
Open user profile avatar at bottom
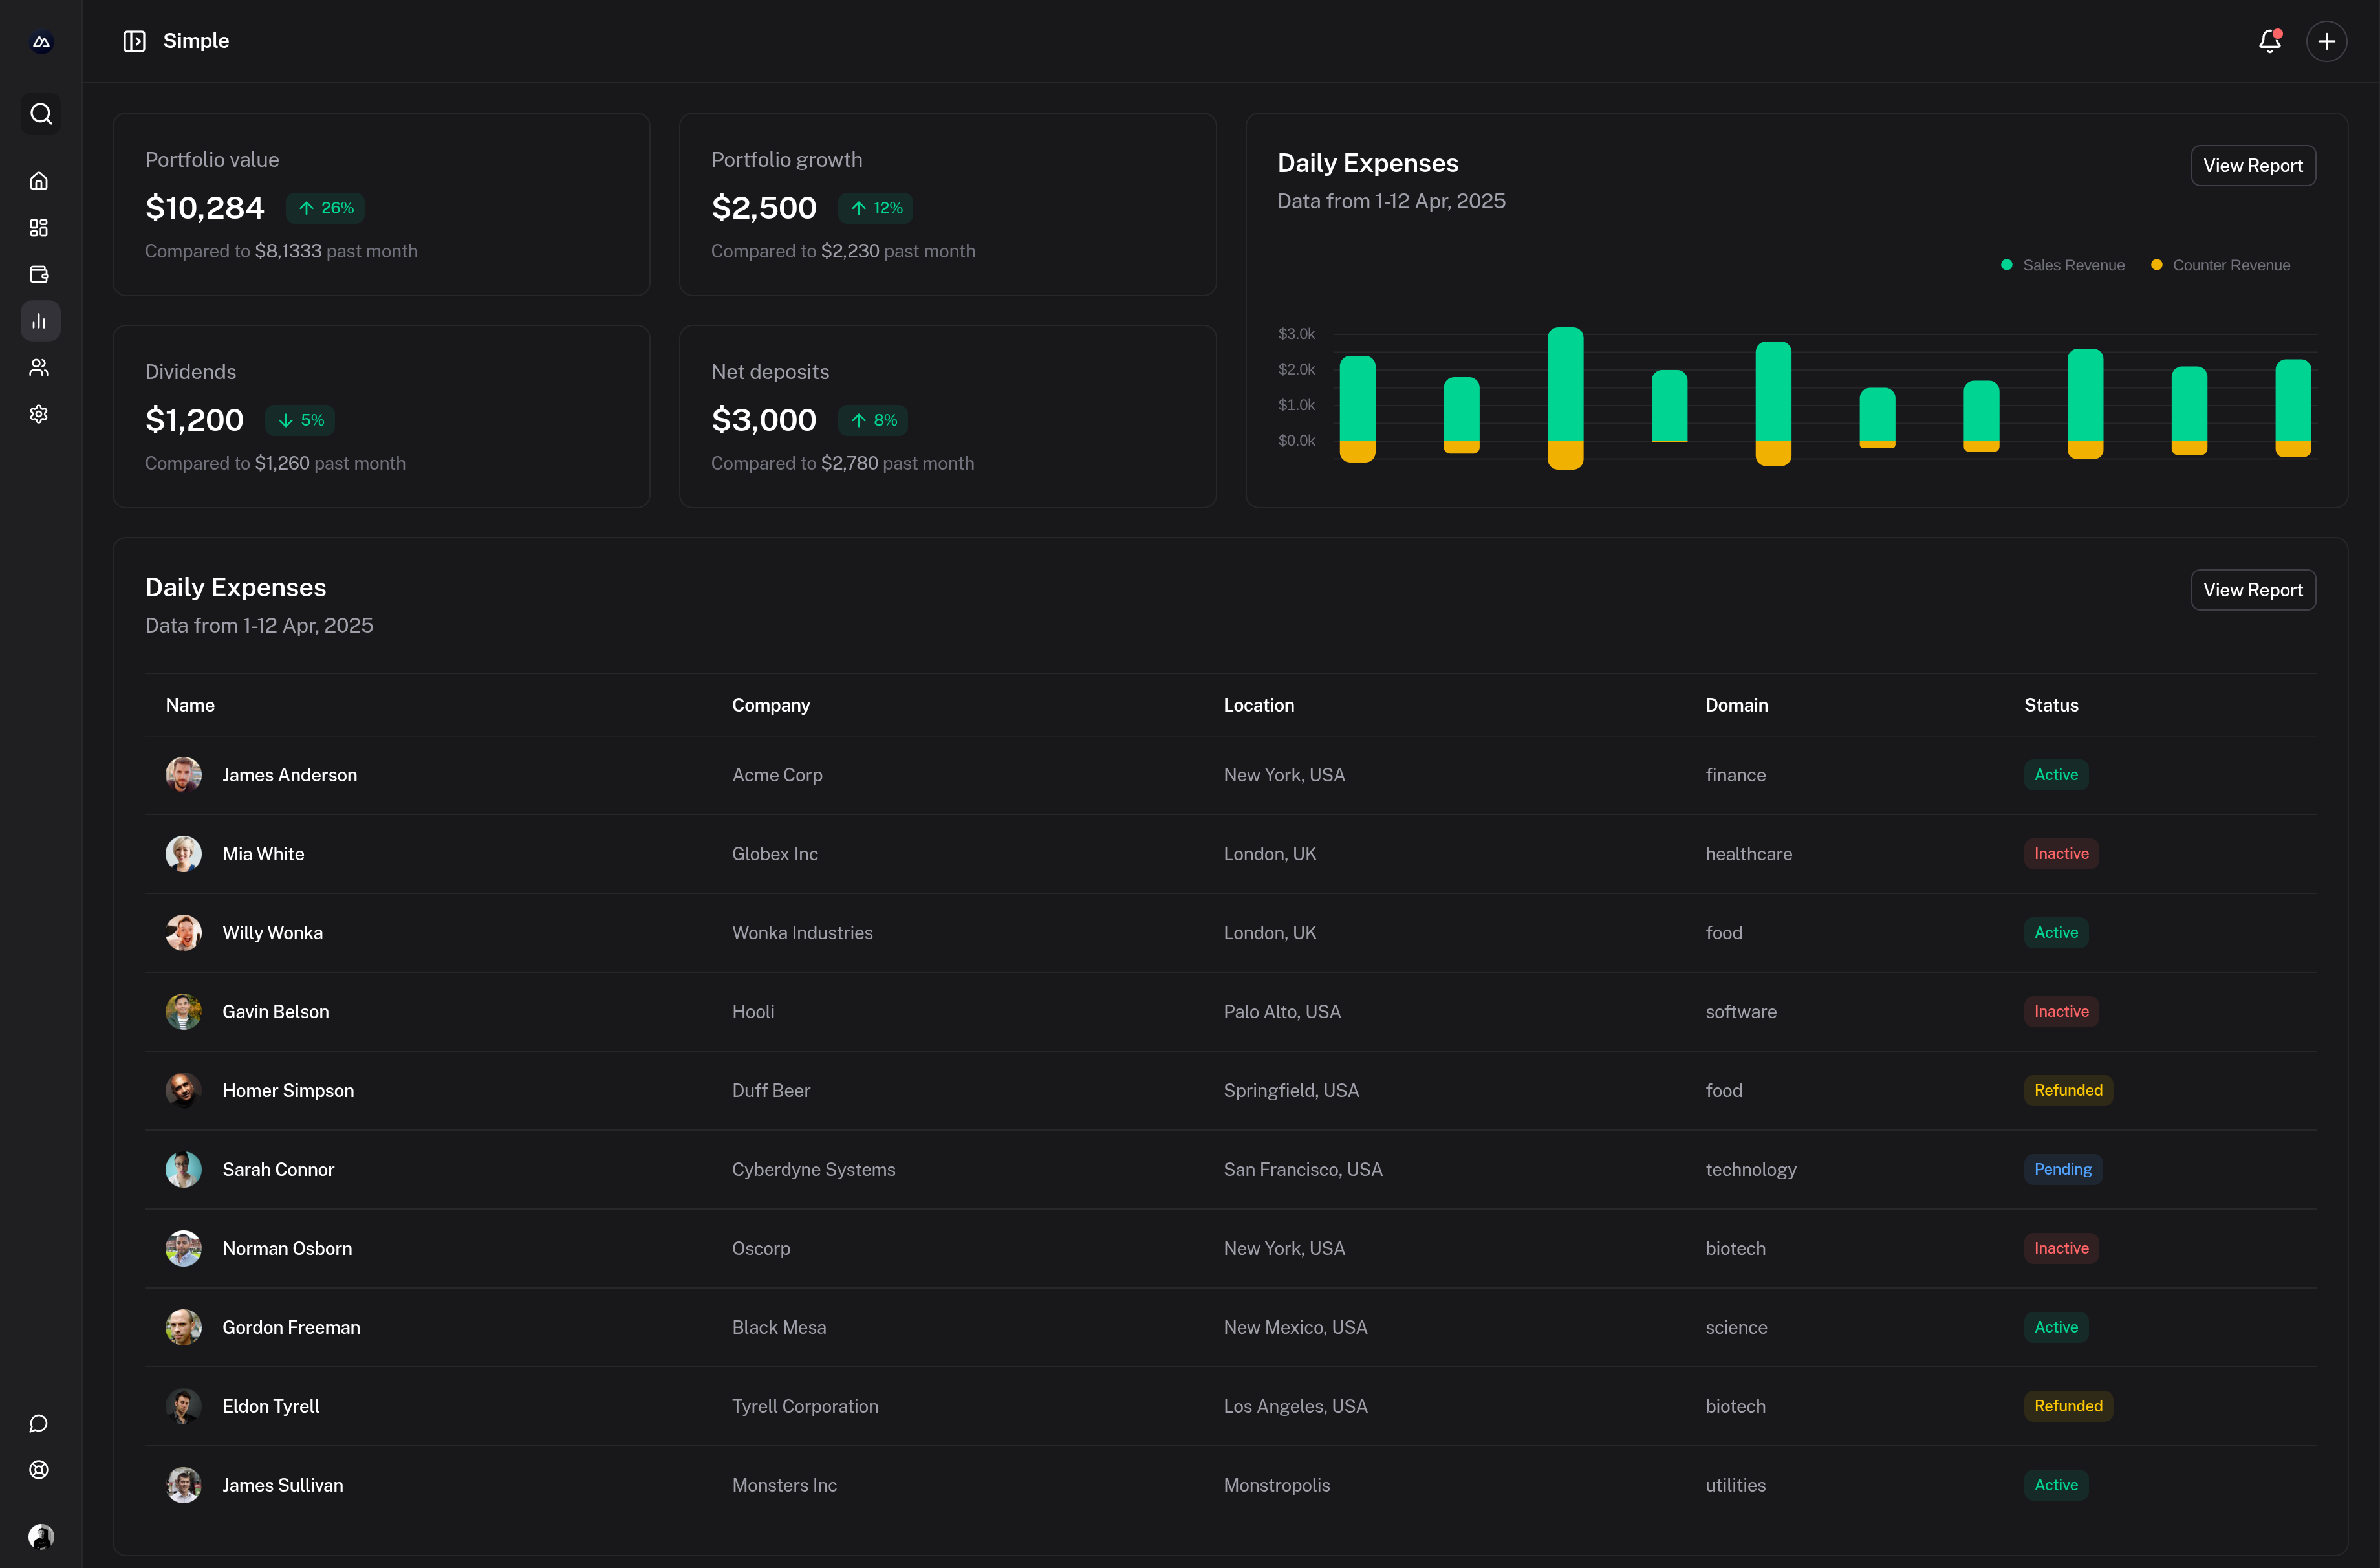[40, 1536]
